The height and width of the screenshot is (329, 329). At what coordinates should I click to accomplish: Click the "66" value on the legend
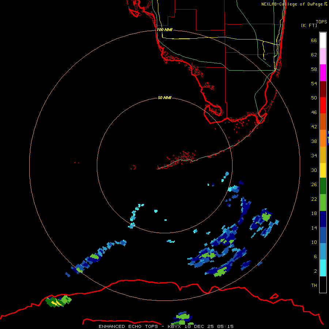pos(314,40)
